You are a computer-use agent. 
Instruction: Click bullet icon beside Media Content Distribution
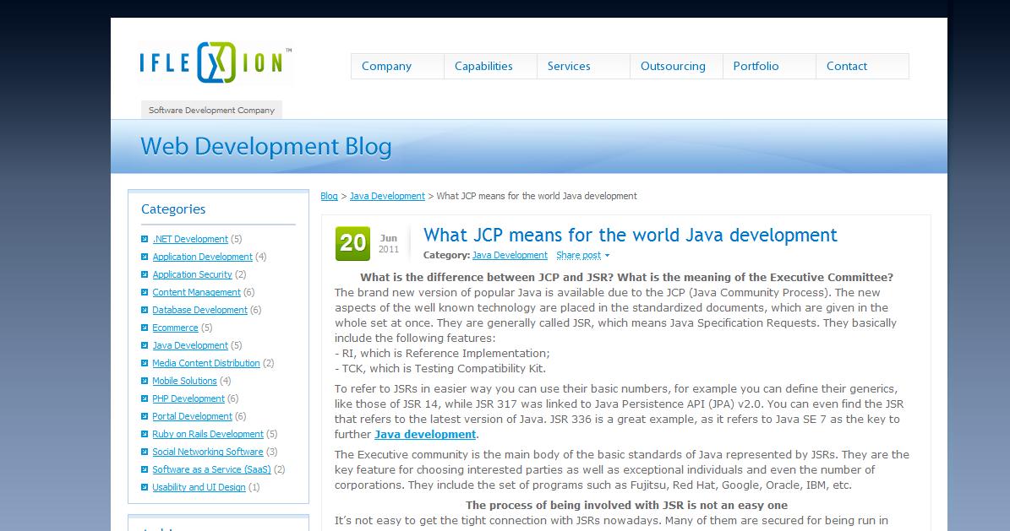pos(145,363)
